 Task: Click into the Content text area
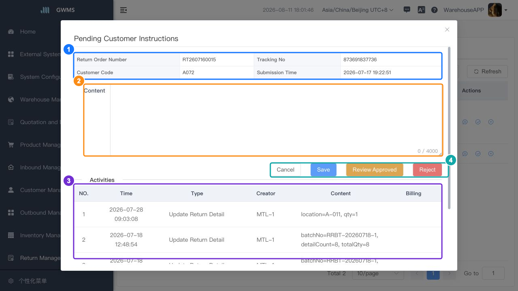(276, 120)
